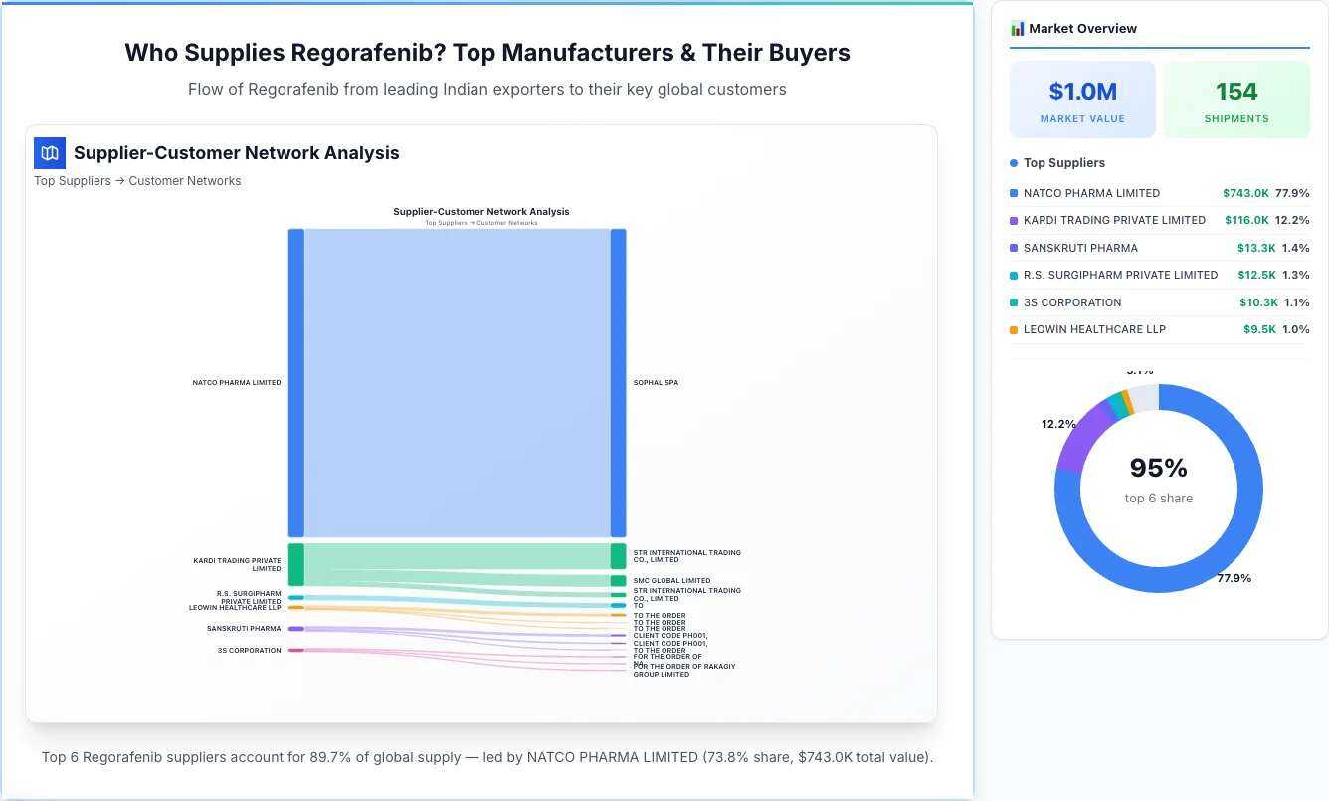Select the purple square marker for KARDI TRADING PRIVATE LIMITED
Image resolution: width=1329 pixels, height=801 pixels.
click(1012, 220)
